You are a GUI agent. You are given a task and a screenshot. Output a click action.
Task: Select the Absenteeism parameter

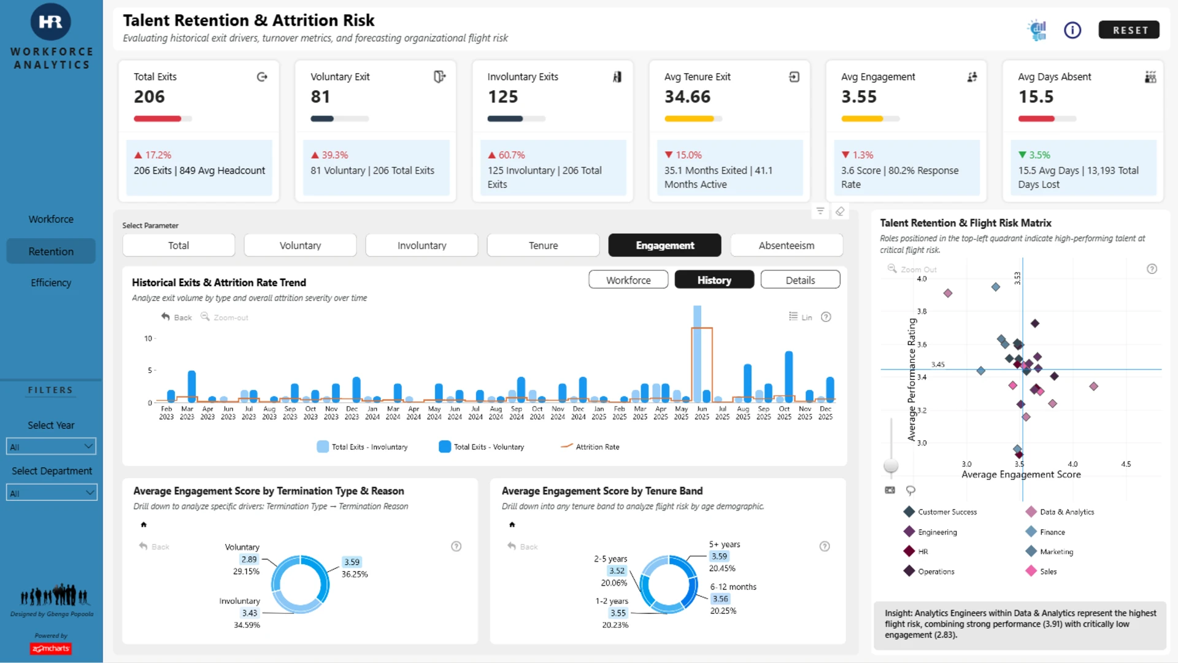[787, 246]
